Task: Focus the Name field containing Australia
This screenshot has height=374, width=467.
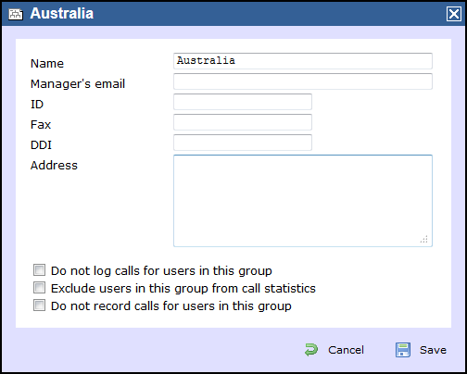Action: (x=303, y=61)
